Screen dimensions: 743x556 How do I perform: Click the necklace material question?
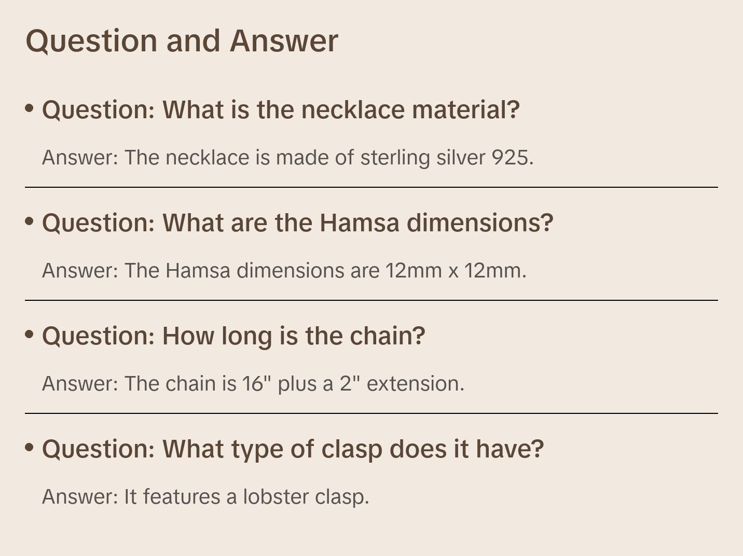tap(280, 110)
